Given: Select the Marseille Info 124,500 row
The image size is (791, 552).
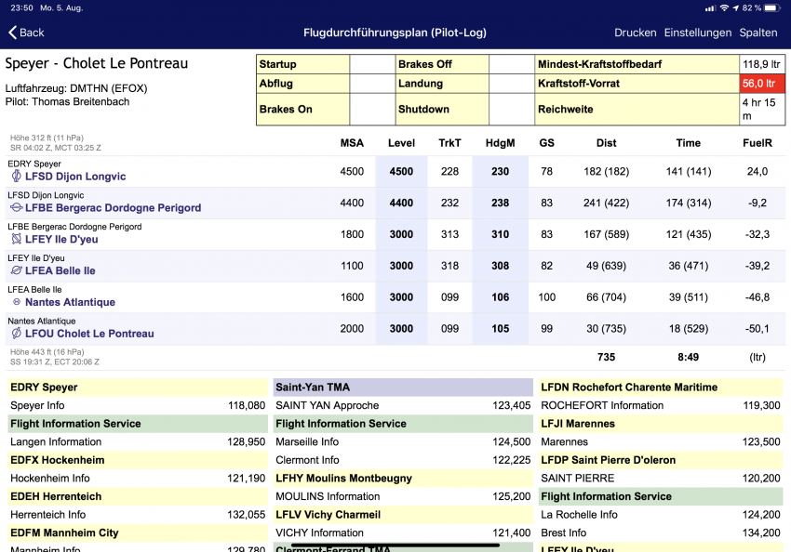Looking at the screenshot, I should coord(403,441).
